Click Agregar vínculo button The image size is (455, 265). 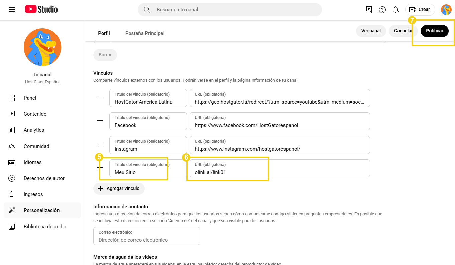(x=119, y=188)
